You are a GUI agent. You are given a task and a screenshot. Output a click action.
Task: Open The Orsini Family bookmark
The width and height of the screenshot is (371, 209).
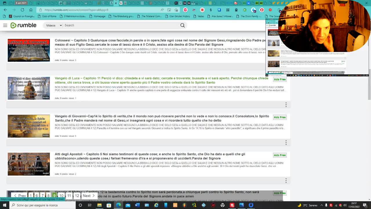pos(249,16)
